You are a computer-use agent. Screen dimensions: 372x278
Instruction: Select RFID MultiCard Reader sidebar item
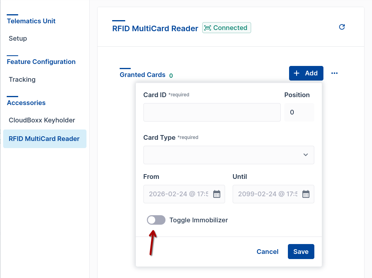[x=45, y=139]
